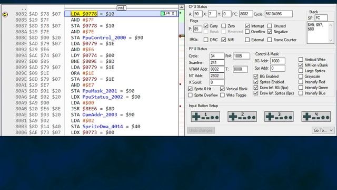The width and height of the screenshot is (337, 190).
Task: Click the P flags value field
Action: [197, 29]
